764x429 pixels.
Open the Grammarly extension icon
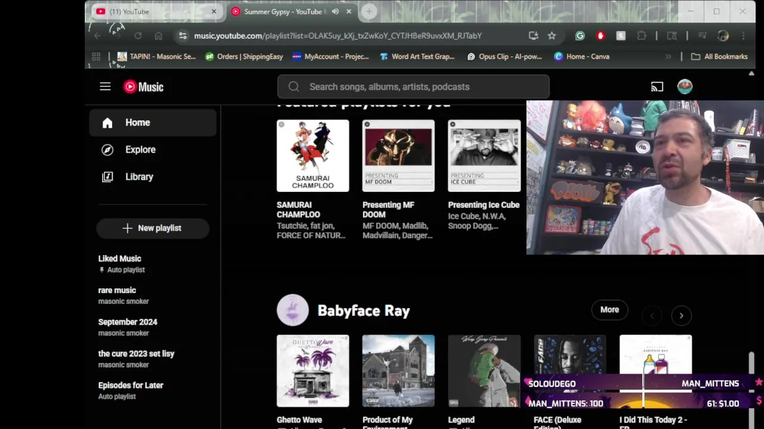click(x=580, y=36)
